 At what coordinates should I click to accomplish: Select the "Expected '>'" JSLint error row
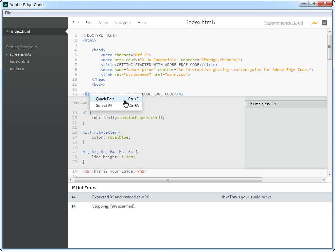[121, 197]
